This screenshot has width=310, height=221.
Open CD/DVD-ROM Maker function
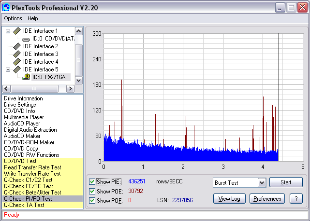[29, 142]
